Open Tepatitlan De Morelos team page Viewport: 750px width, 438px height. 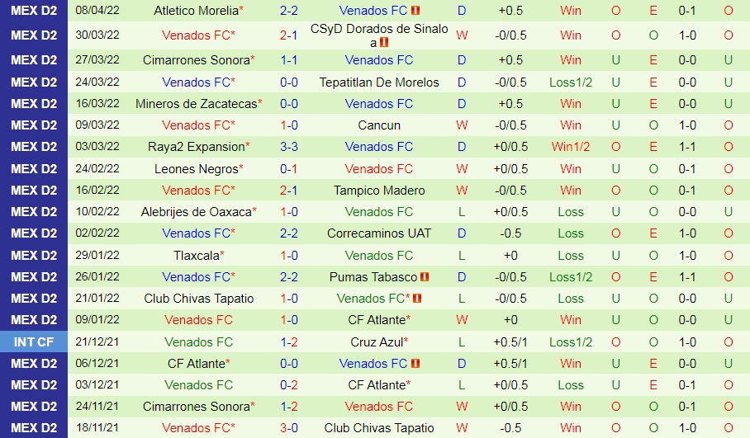pyautogui.click(x=379, y=82)
